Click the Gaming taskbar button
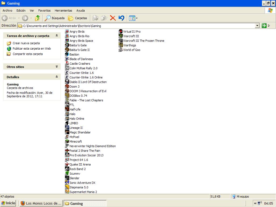The width and height of the screenshot is (276, 207). point(85,203)
